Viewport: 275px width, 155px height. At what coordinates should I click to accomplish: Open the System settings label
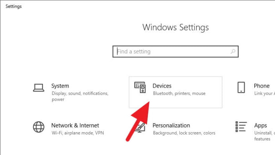coord(60,86)
